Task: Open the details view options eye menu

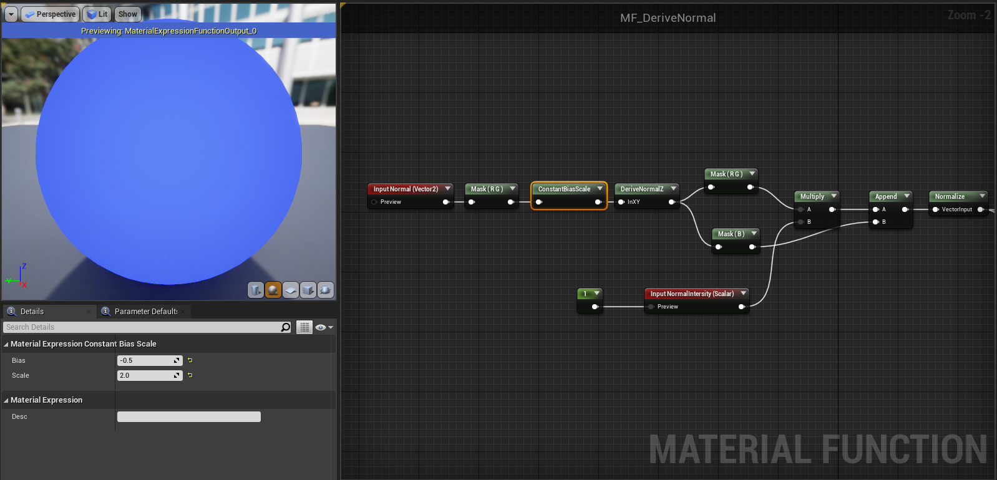Action: 324,327
